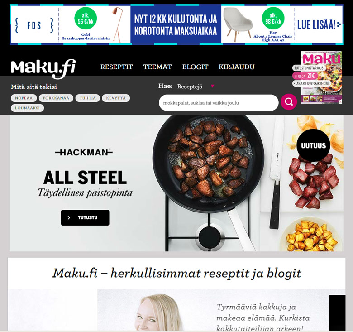The width and height of the screenshot is (353, 332).
Task: Open the Maku.fi logo home link
Action: coord(43,69)
